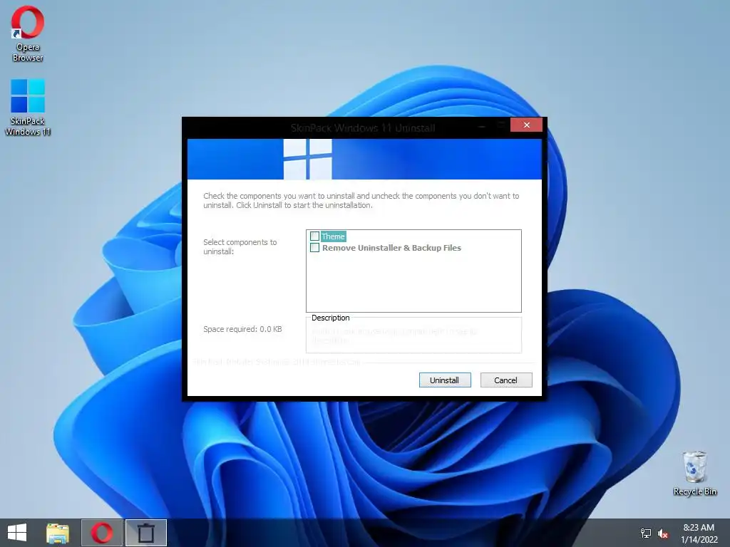
Task: Click the SkinPack Windows 11 Uninstall title bar
Action: tap(363, 128)
